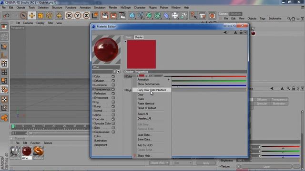This screenshot has height=171, width=305.
Task: Toggle the Y axis lock
Action: pos(78,16)
